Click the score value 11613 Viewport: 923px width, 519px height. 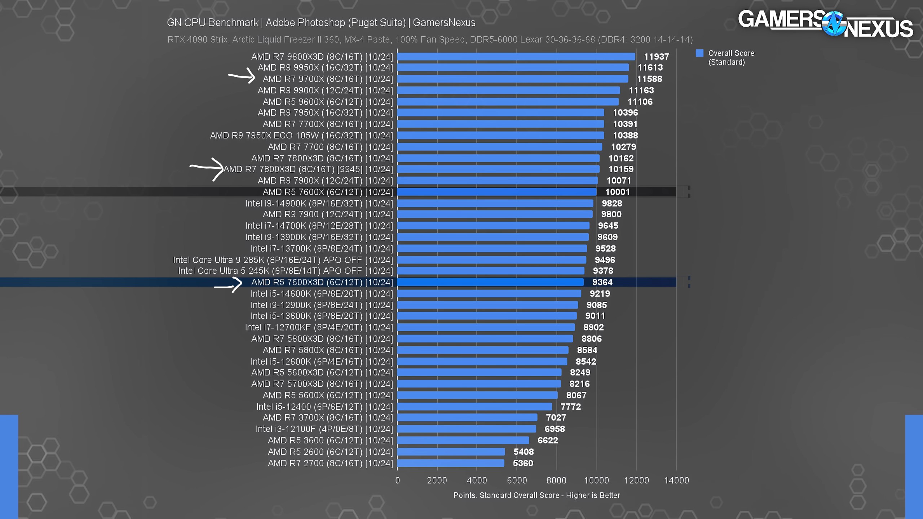click(x=650, y=67)
